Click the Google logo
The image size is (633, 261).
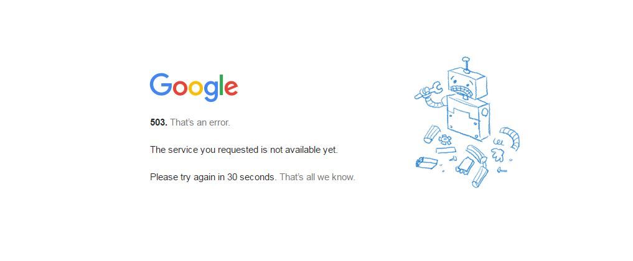[x=194, y=87]
